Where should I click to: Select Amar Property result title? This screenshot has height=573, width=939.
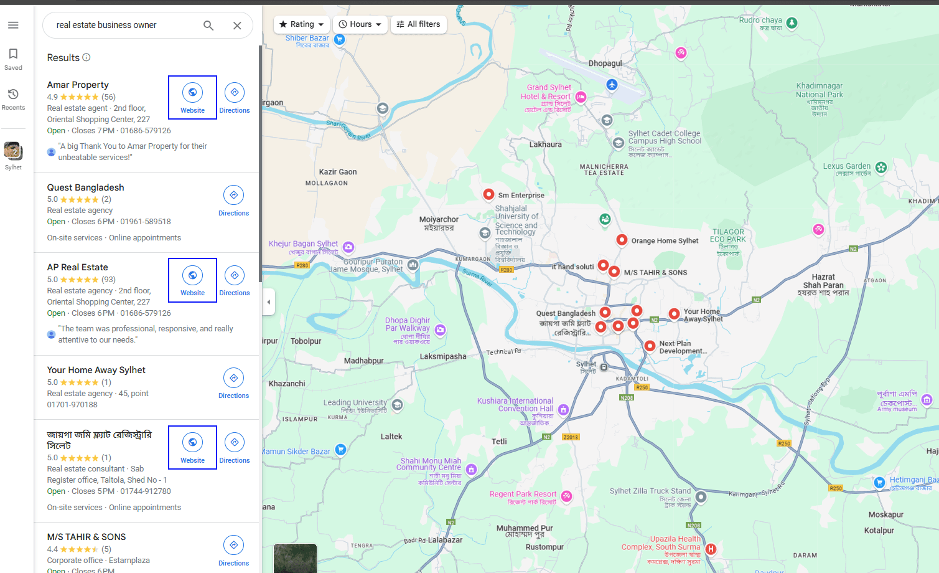[x=78, y=85]
